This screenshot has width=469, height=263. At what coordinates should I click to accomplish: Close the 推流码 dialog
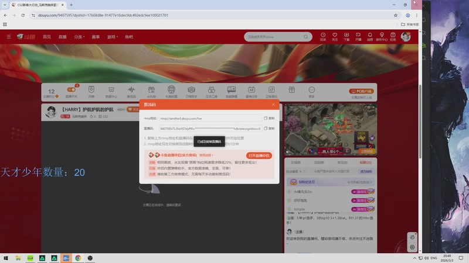(273, 105)
